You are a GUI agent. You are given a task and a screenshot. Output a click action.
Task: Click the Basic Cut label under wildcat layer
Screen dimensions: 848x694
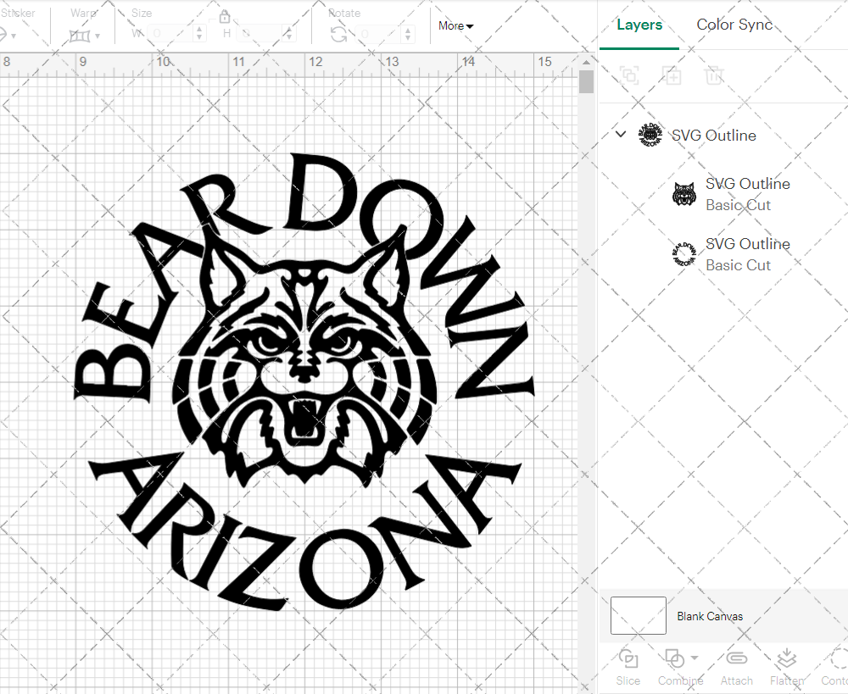coord(738,205)
